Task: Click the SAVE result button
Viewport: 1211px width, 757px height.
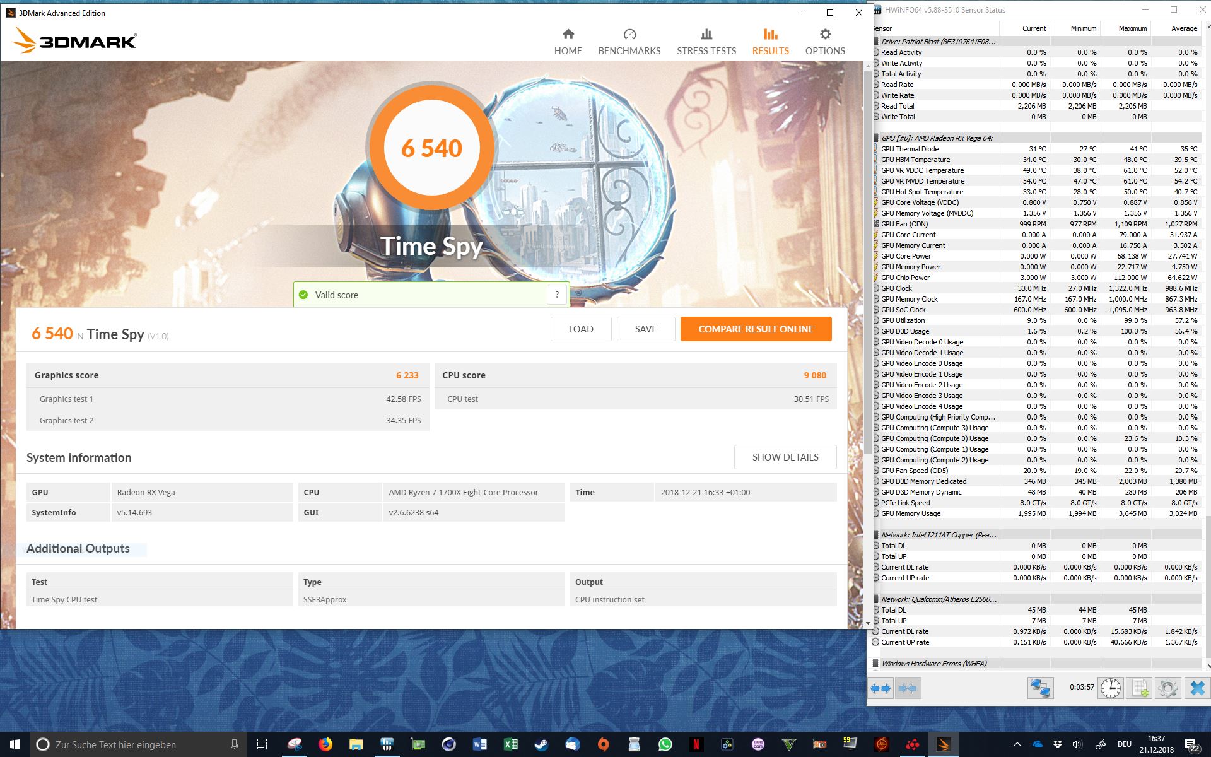Action: 645,329
